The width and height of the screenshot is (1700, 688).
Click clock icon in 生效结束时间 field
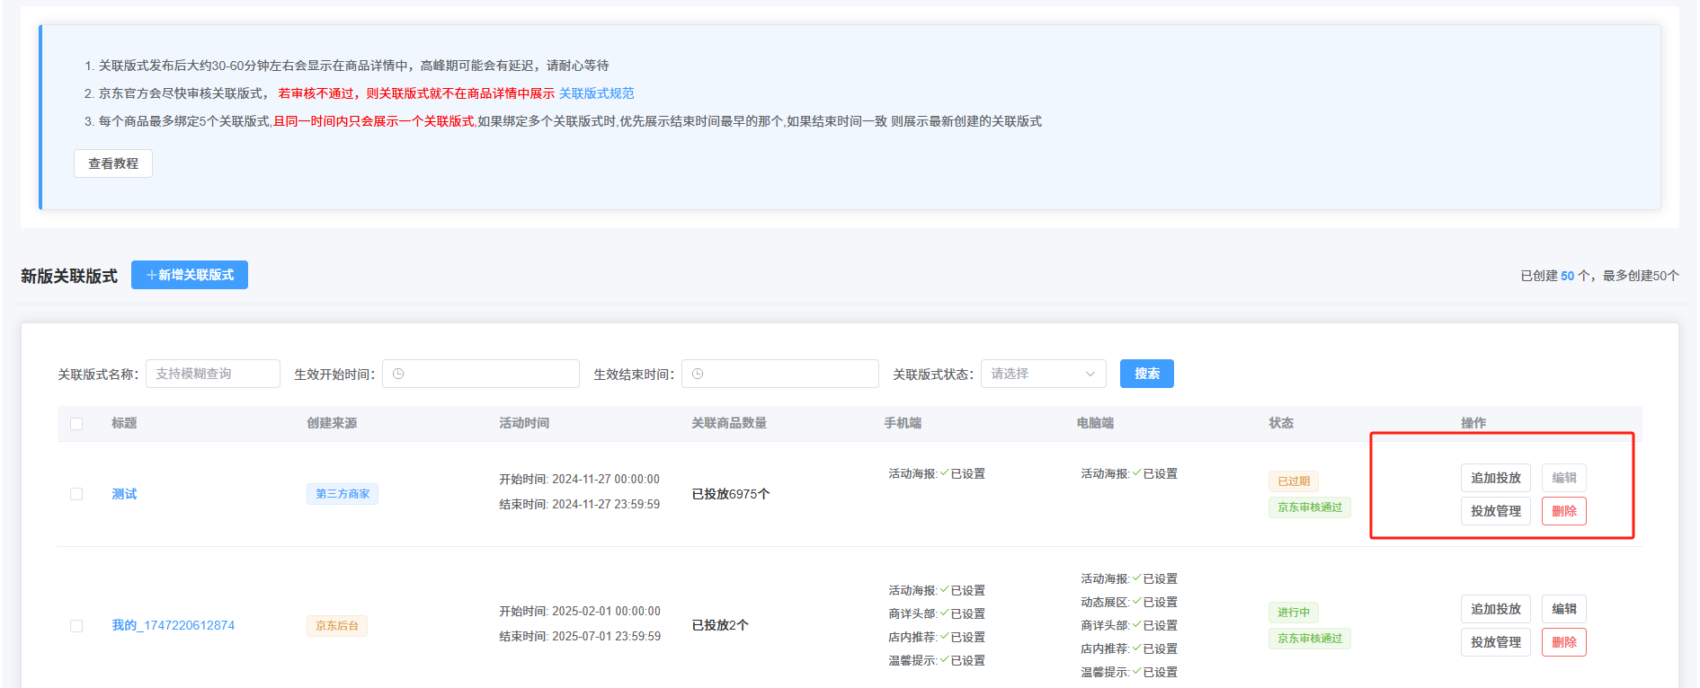coord(698,374)
